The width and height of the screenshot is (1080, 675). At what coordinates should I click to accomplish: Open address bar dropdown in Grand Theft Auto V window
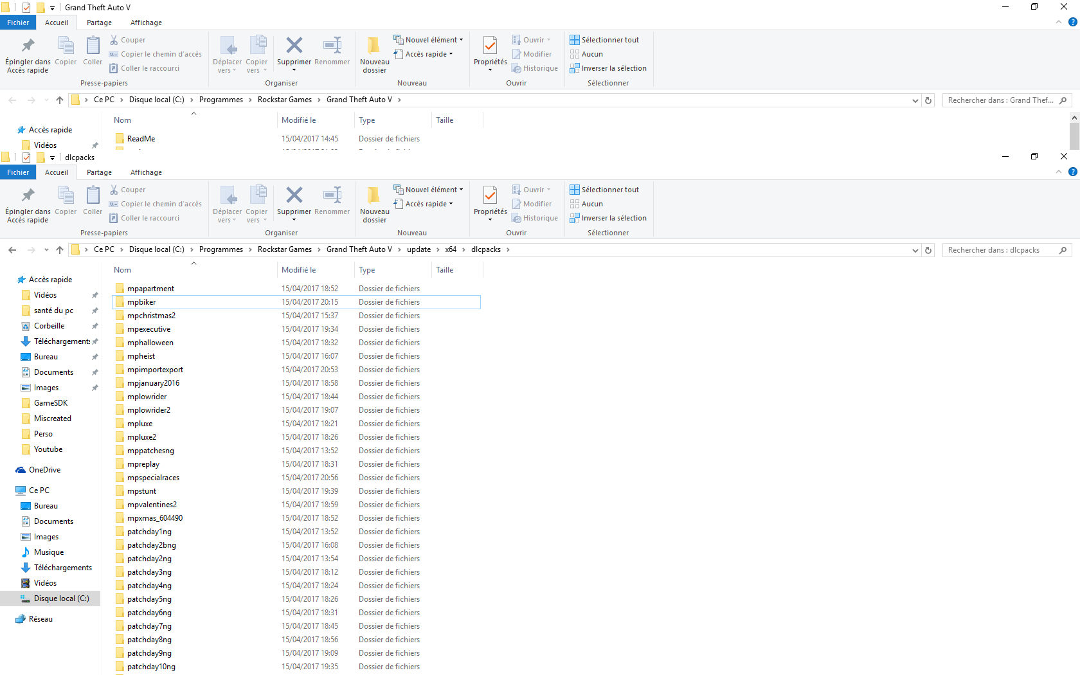tap(915, 100)
